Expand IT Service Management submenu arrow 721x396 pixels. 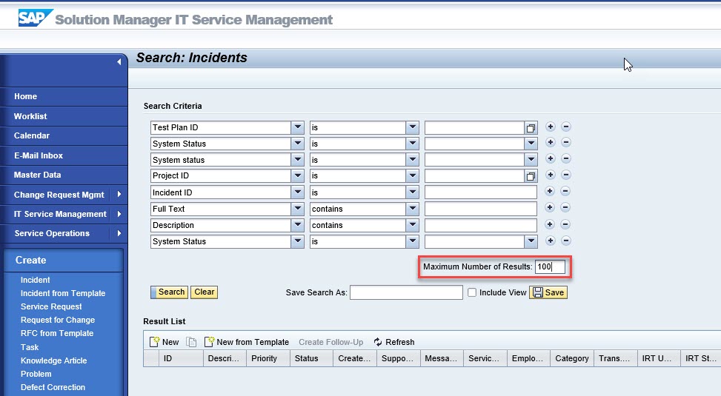[119, 214]
